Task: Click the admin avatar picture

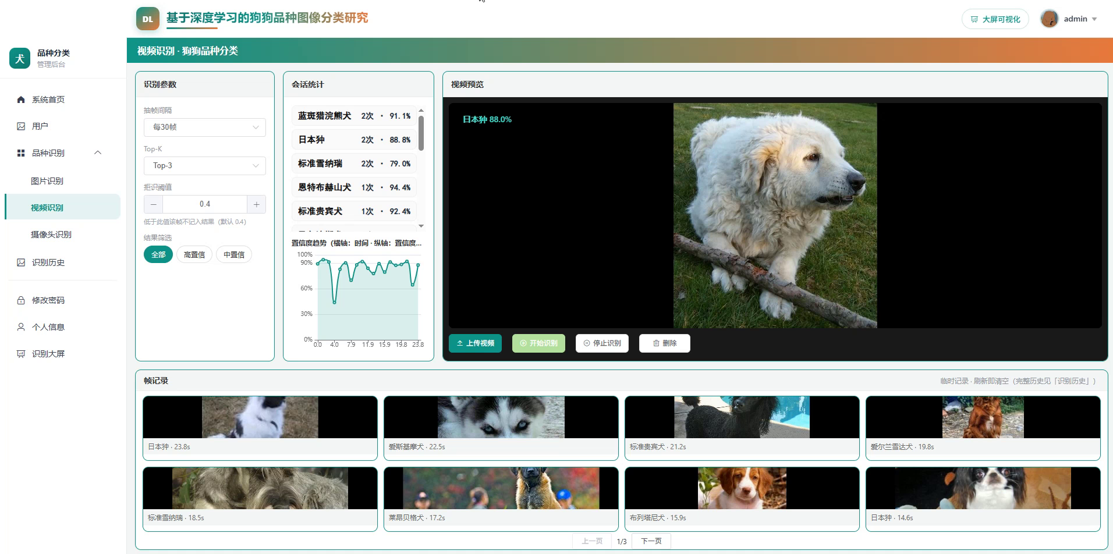Action: pos(1049,19)
